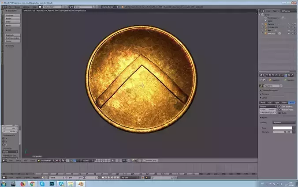Open Photoshop from the Windows taskbar
The height and width of the screenshot is (187, 298).
[x=52, y=184]
